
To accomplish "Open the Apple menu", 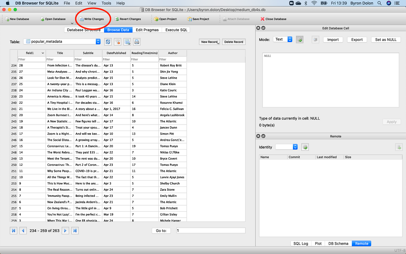I will [x=8, y=3].
